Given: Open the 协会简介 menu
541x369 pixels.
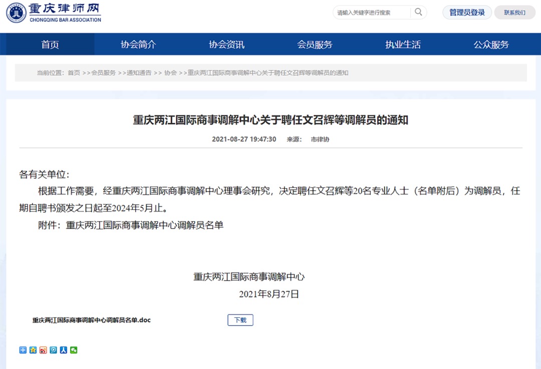Looking at the screenshot, I should click(138, 45).
